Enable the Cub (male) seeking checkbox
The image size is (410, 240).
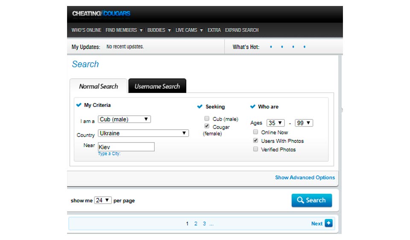207,119
